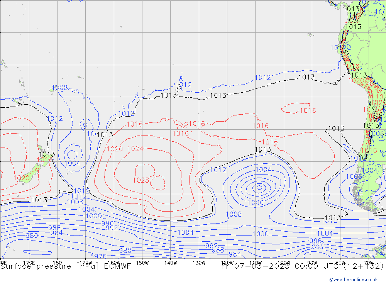
Task: Click the small closed contour right of 1028
Action: (x=157, y=182)
